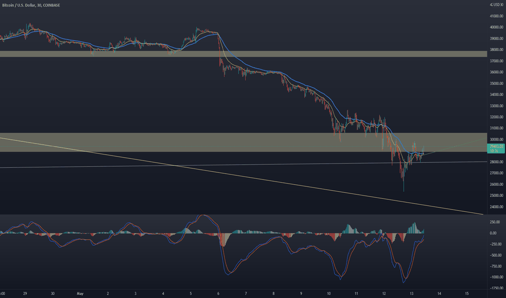This screenshot has height=298, width=506.
Task: Click the 24000.00 price axis label
Action: (x=496, y=207)
